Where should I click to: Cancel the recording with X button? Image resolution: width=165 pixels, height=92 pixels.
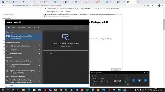[x=145, y=80]
